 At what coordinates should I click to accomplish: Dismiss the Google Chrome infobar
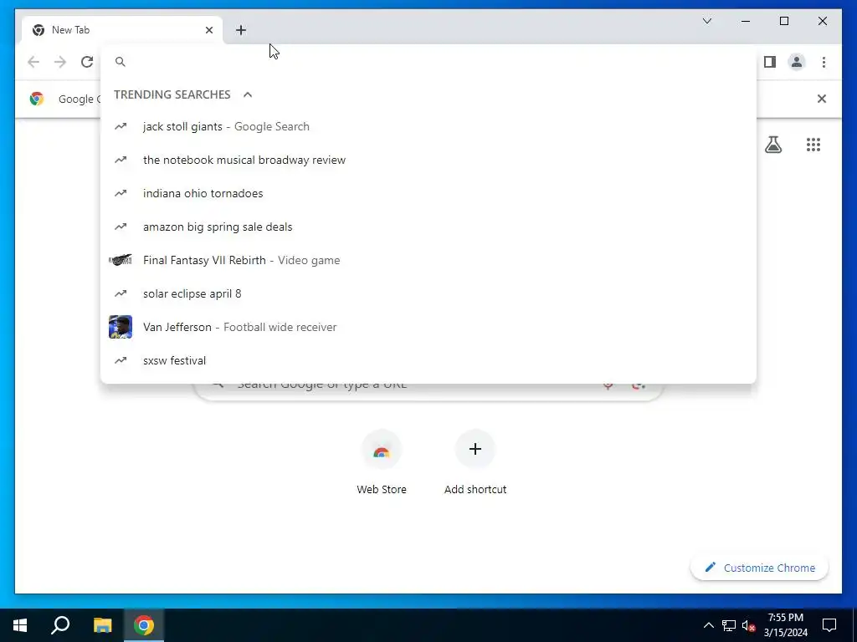(822, 99)
